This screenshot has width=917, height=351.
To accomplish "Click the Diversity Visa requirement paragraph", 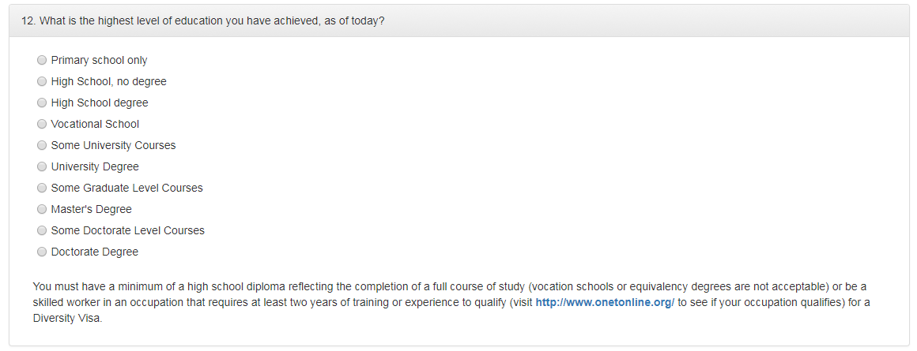I will (x=451, y=303).
